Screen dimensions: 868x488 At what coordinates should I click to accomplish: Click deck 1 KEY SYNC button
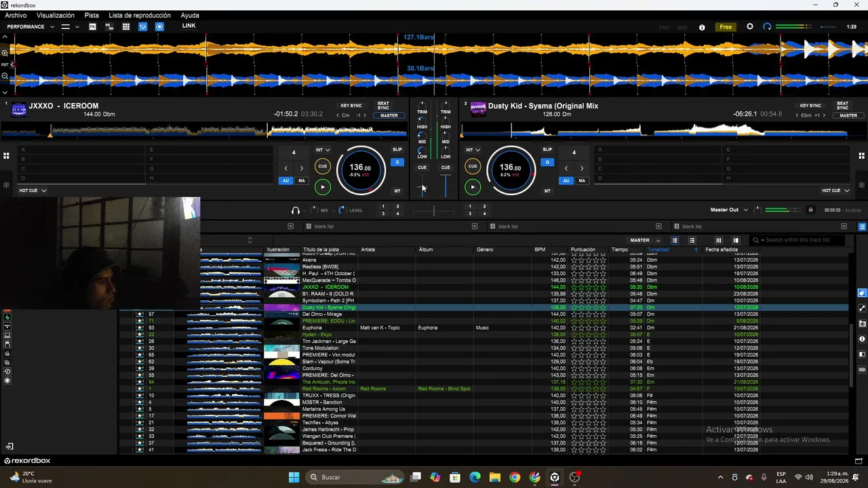pos(351,106)
